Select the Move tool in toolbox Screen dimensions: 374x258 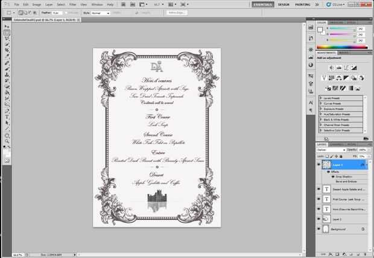[7, 27]
